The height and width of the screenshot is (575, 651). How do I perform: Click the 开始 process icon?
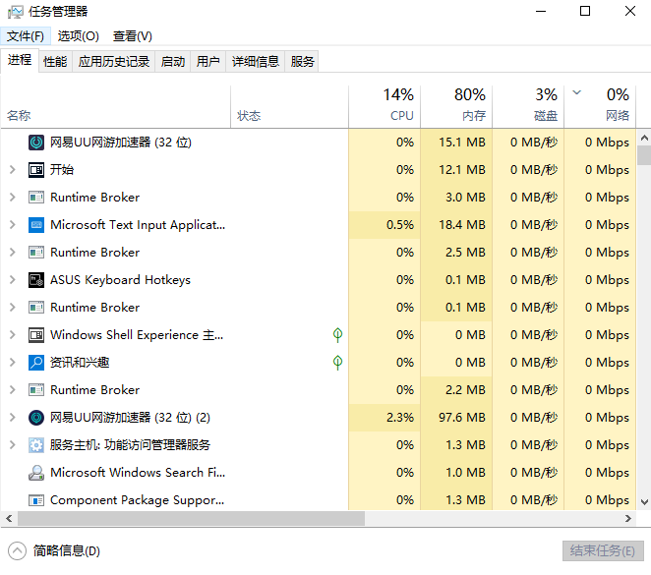point(36,170)
